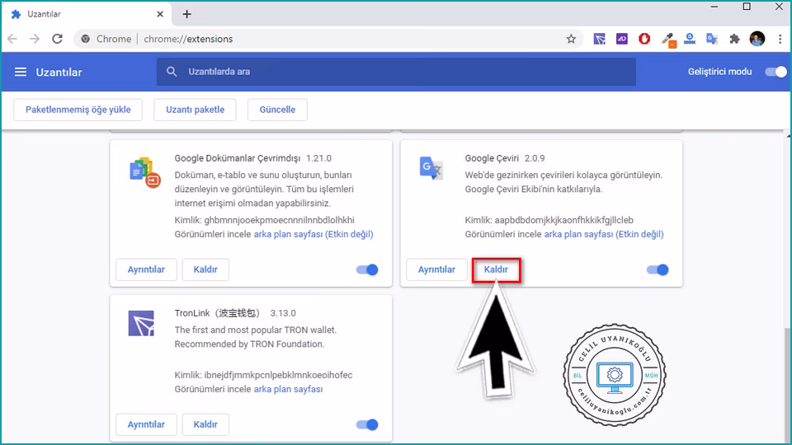Screen dimensions: 792x445
Task: Open Google Translate extension toolbar icon
Action: pyautogui.click(x=712, y=39)
